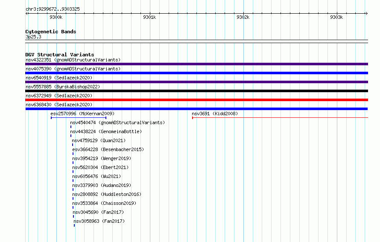Select the red bar under nsv6372949
Image resolution: width=380 pixels, height=242 pixels.
pos(196,100)
